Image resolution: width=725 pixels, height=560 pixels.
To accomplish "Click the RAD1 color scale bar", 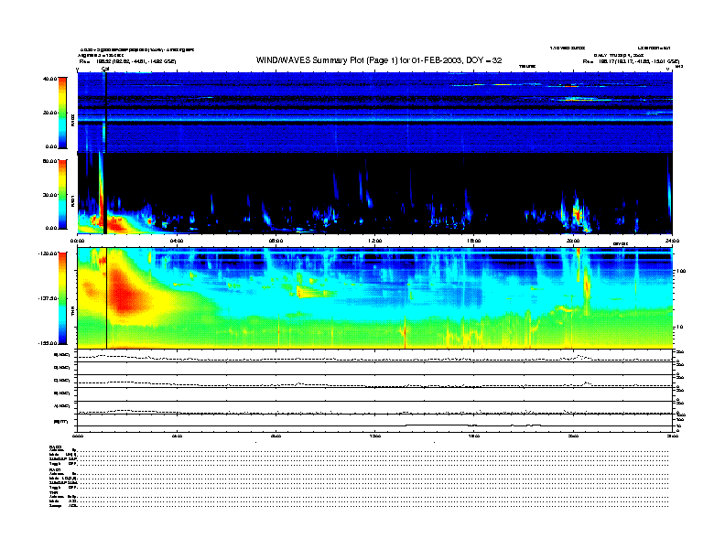I will click(x=62, y=194).
